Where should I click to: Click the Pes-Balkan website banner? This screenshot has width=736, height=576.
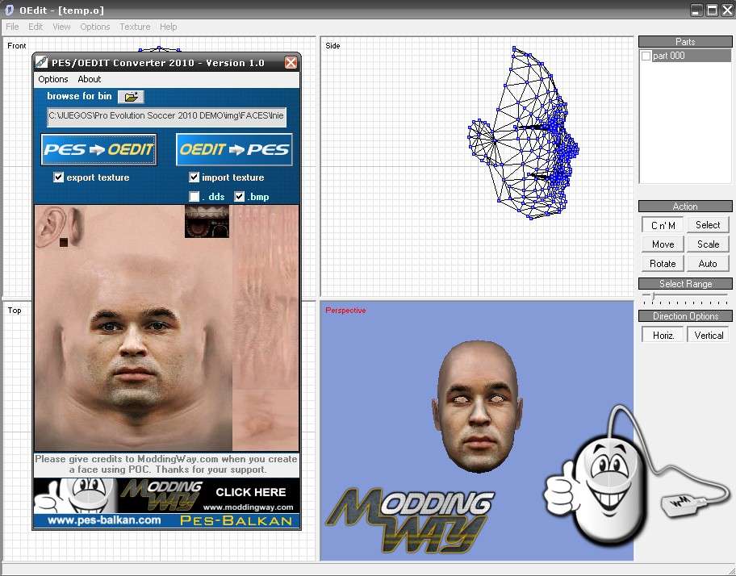pos(166,521)
